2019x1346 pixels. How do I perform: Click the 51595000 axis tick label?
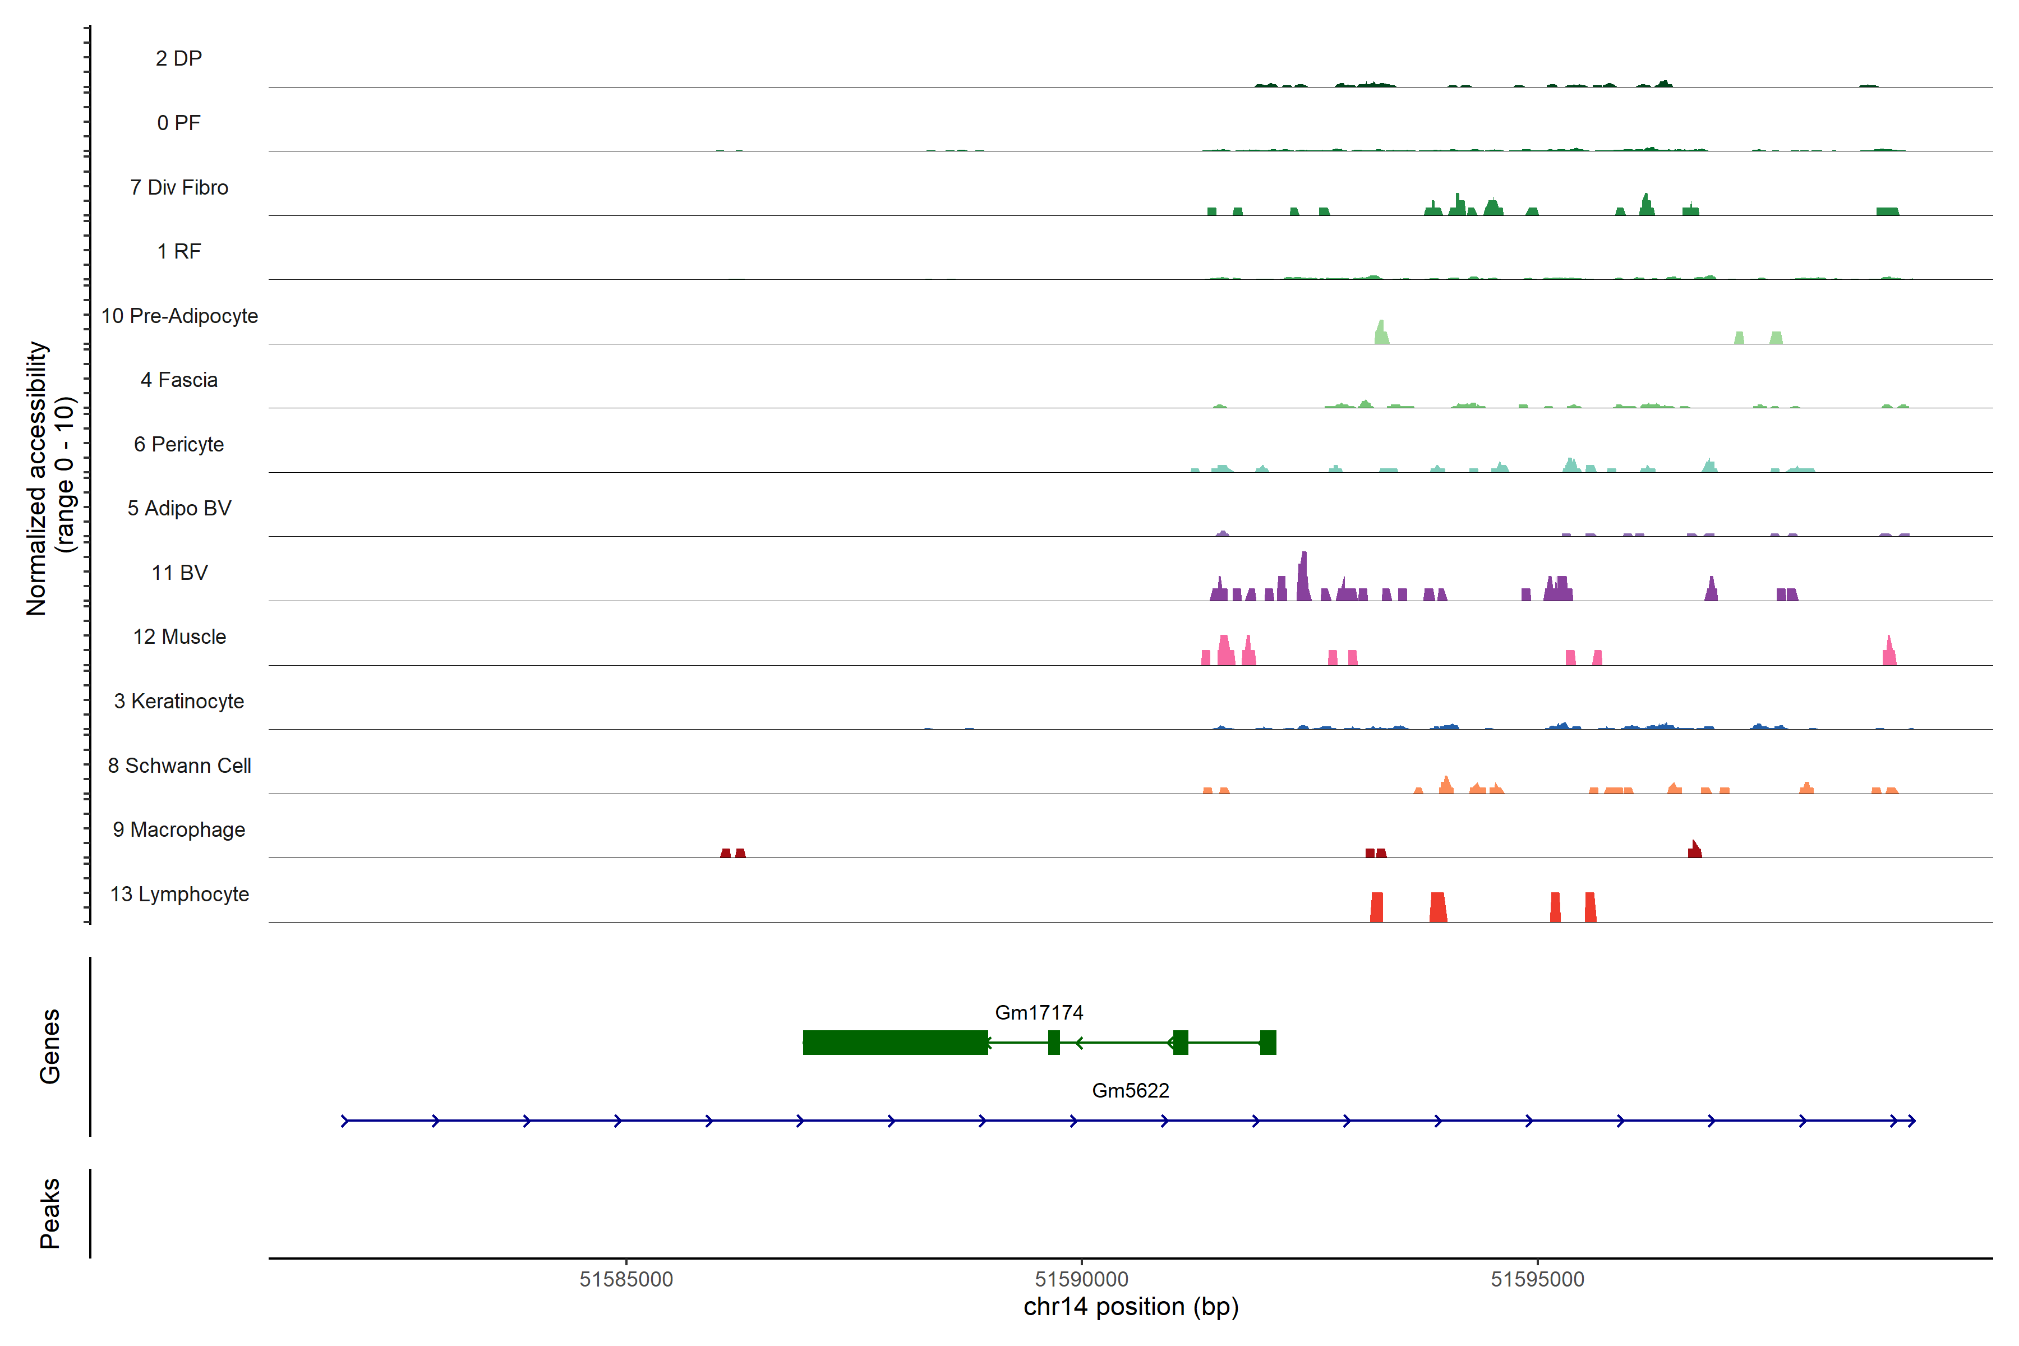coord(1537,1279)
